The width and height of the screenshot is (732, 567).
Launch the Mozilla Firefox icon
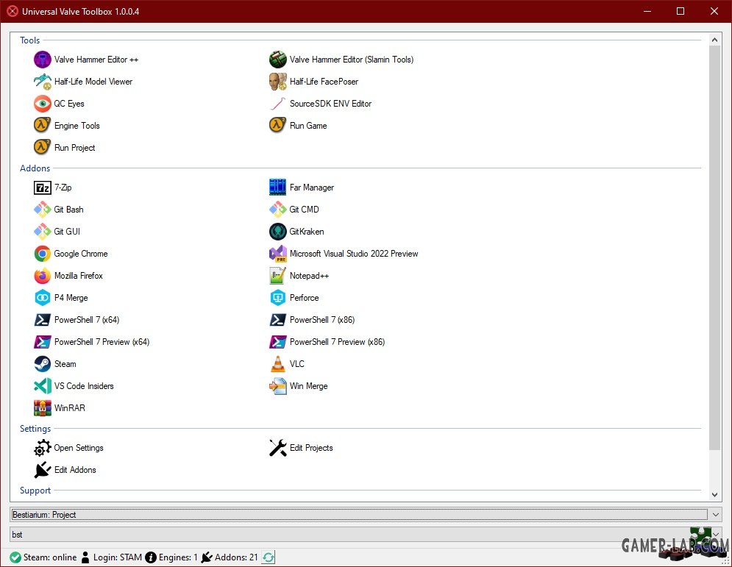tap(42, 276)
